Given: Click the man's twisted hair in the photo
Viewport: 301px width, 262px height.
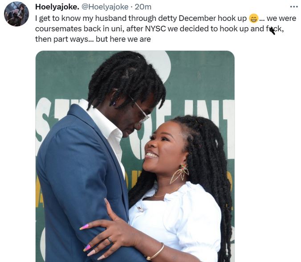Looking at the screenshot, I should (x=127, y=81).
